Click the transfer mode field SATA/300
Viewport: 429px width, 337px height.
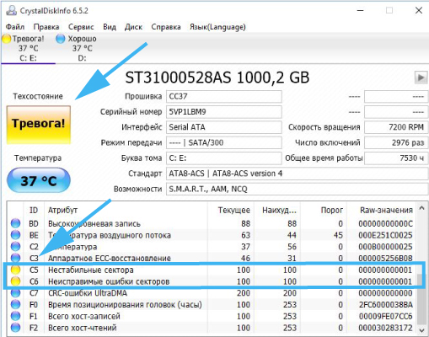(x=224, y=142)
